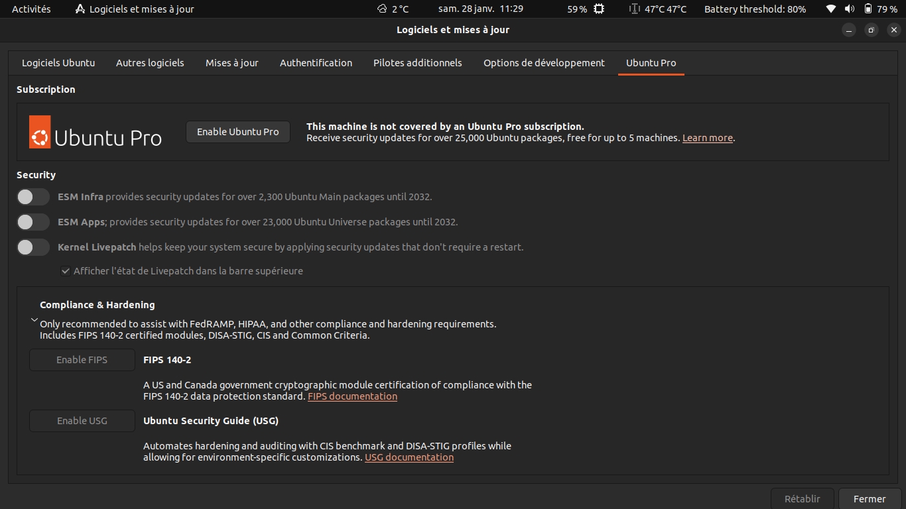Image resolution: width=906 pixels, height=509 pixels.
Task: Toggle the ESM Infra switch
Action: pyautogui.click(x=33, y=197)
